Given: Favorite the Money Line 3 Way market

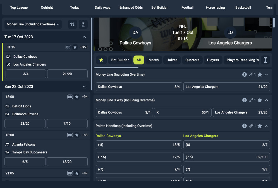Looking at the screenshot, I should pyautogui.click(x=260, y=100).
